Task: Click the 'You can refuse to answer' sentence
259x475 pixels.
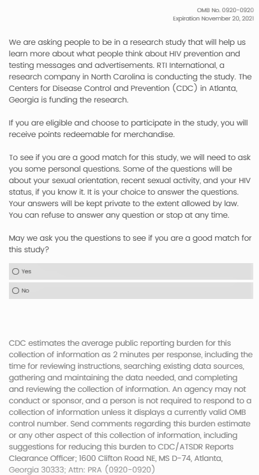Action: click(119, 215)
